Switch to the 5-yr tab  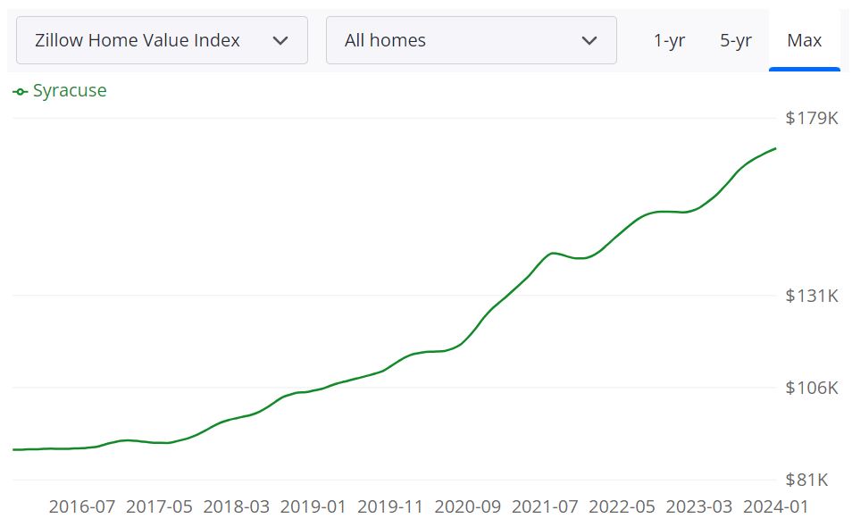pyautogui.click(x=735, y=39)
